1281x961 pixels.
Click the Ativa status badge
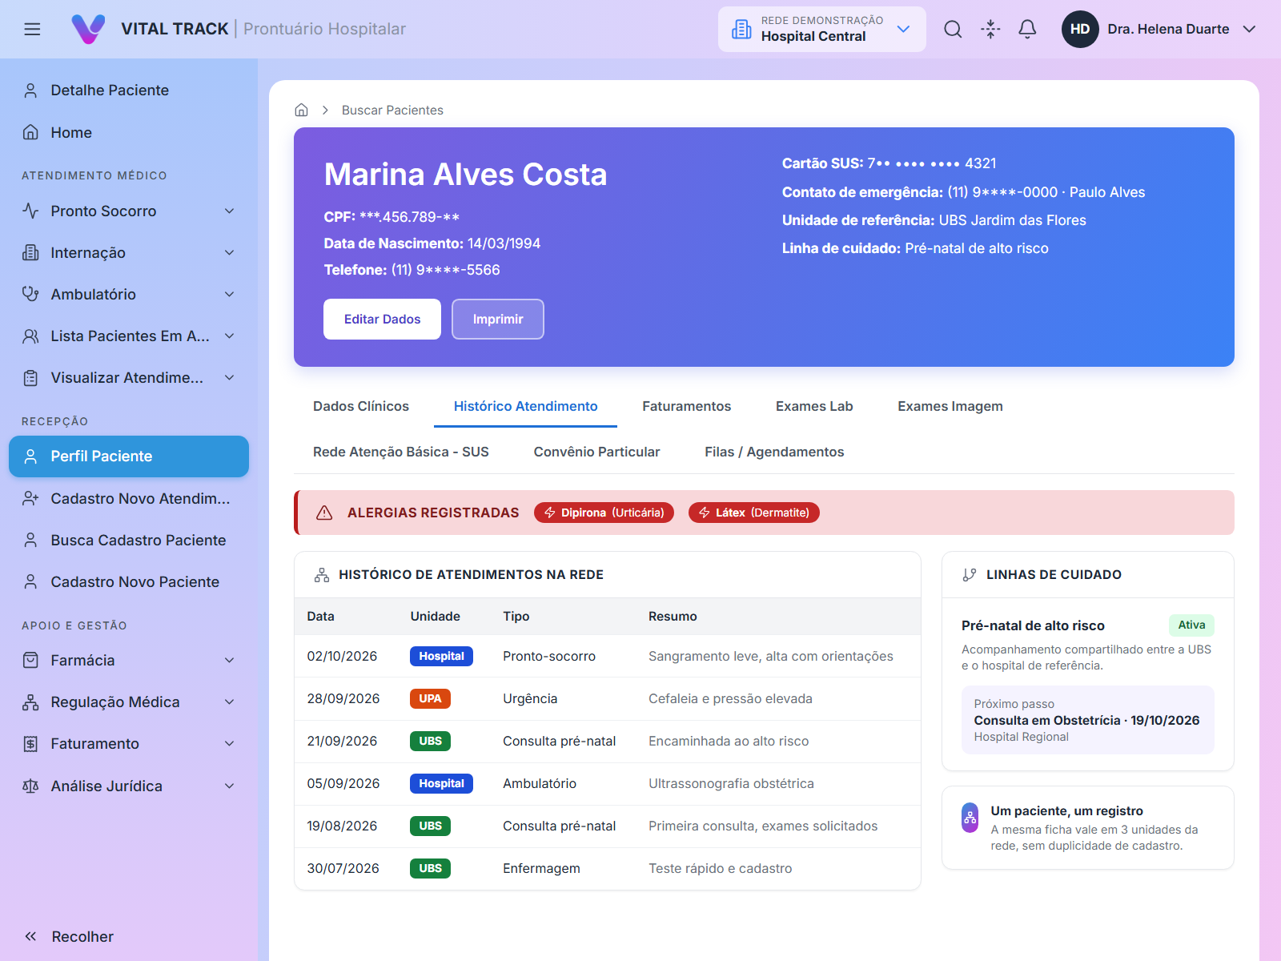click(1191, 625)
